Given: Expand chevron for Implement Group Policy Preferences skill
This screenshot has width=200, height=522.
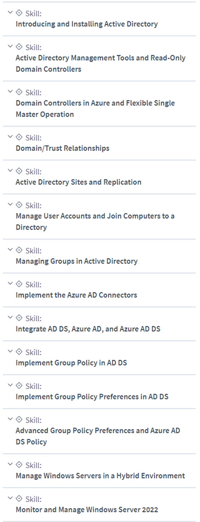Looking at the screenshot, I should [10, 385].
